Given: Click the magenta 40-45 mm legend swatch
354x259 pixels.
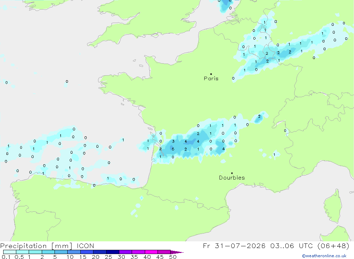Looking at the screenshot, I should click(x=151, y=252).
